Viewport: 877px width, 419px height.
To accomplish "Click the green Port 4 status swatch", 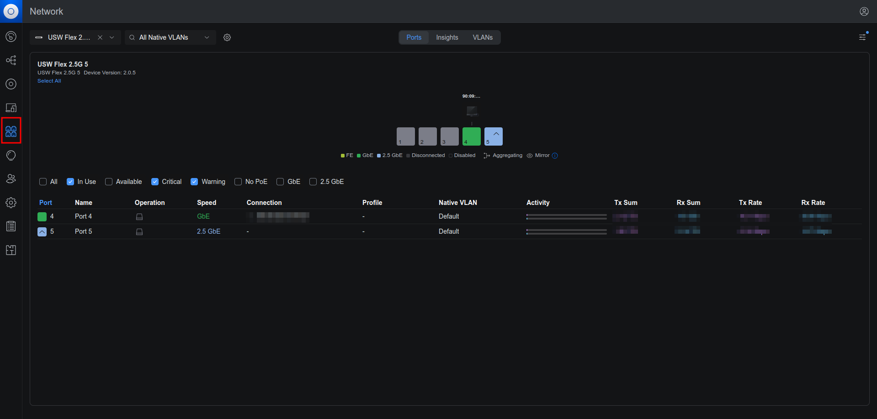I will tap(42, 216).
